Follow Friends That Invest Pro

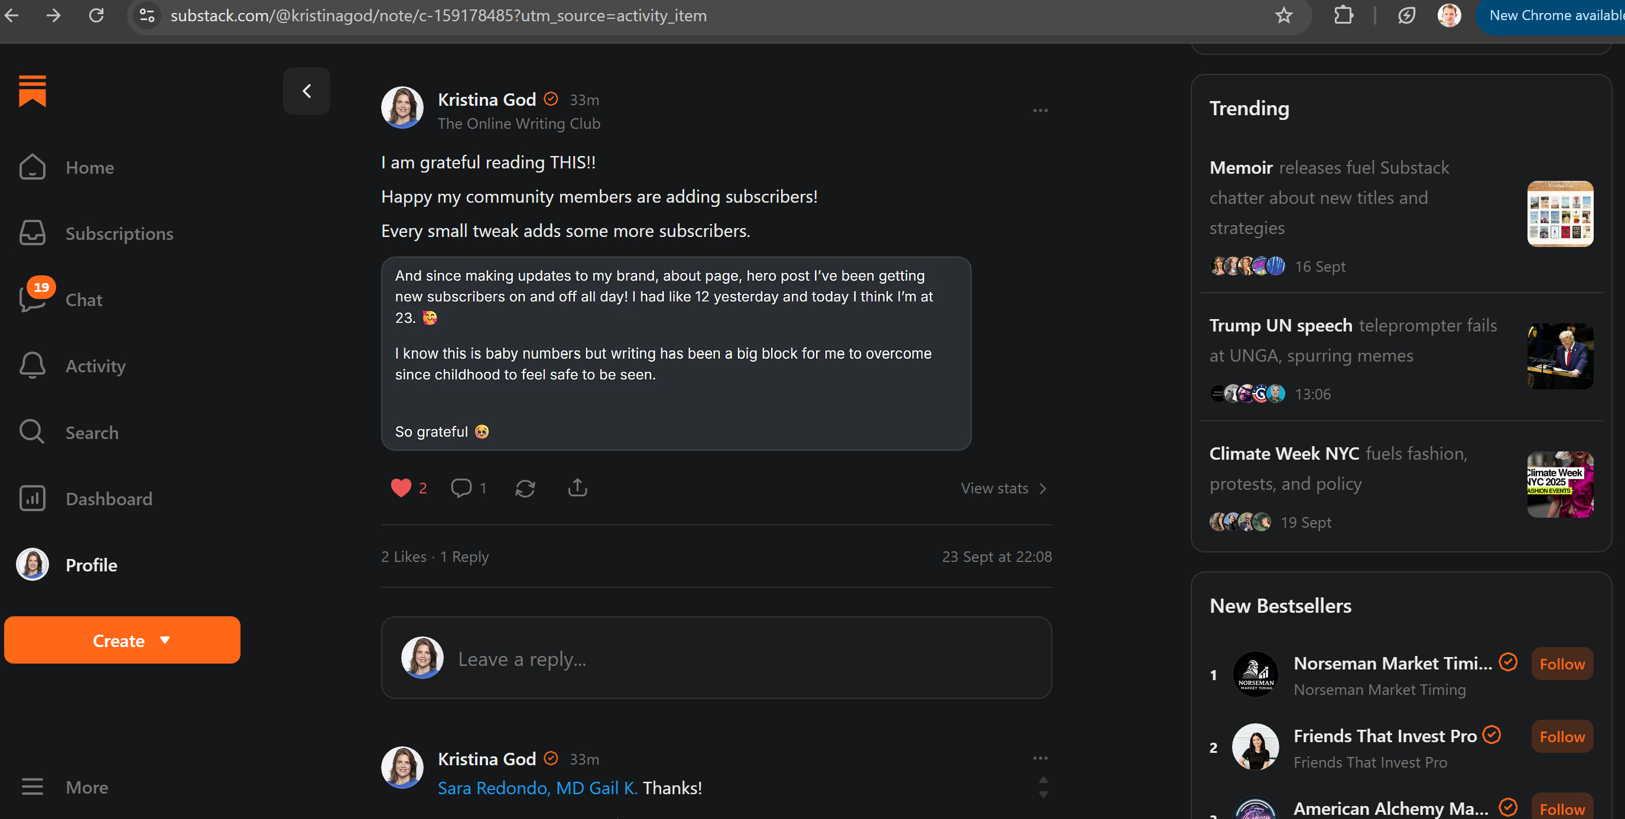pyautogui.click(x=1561, y=736)
